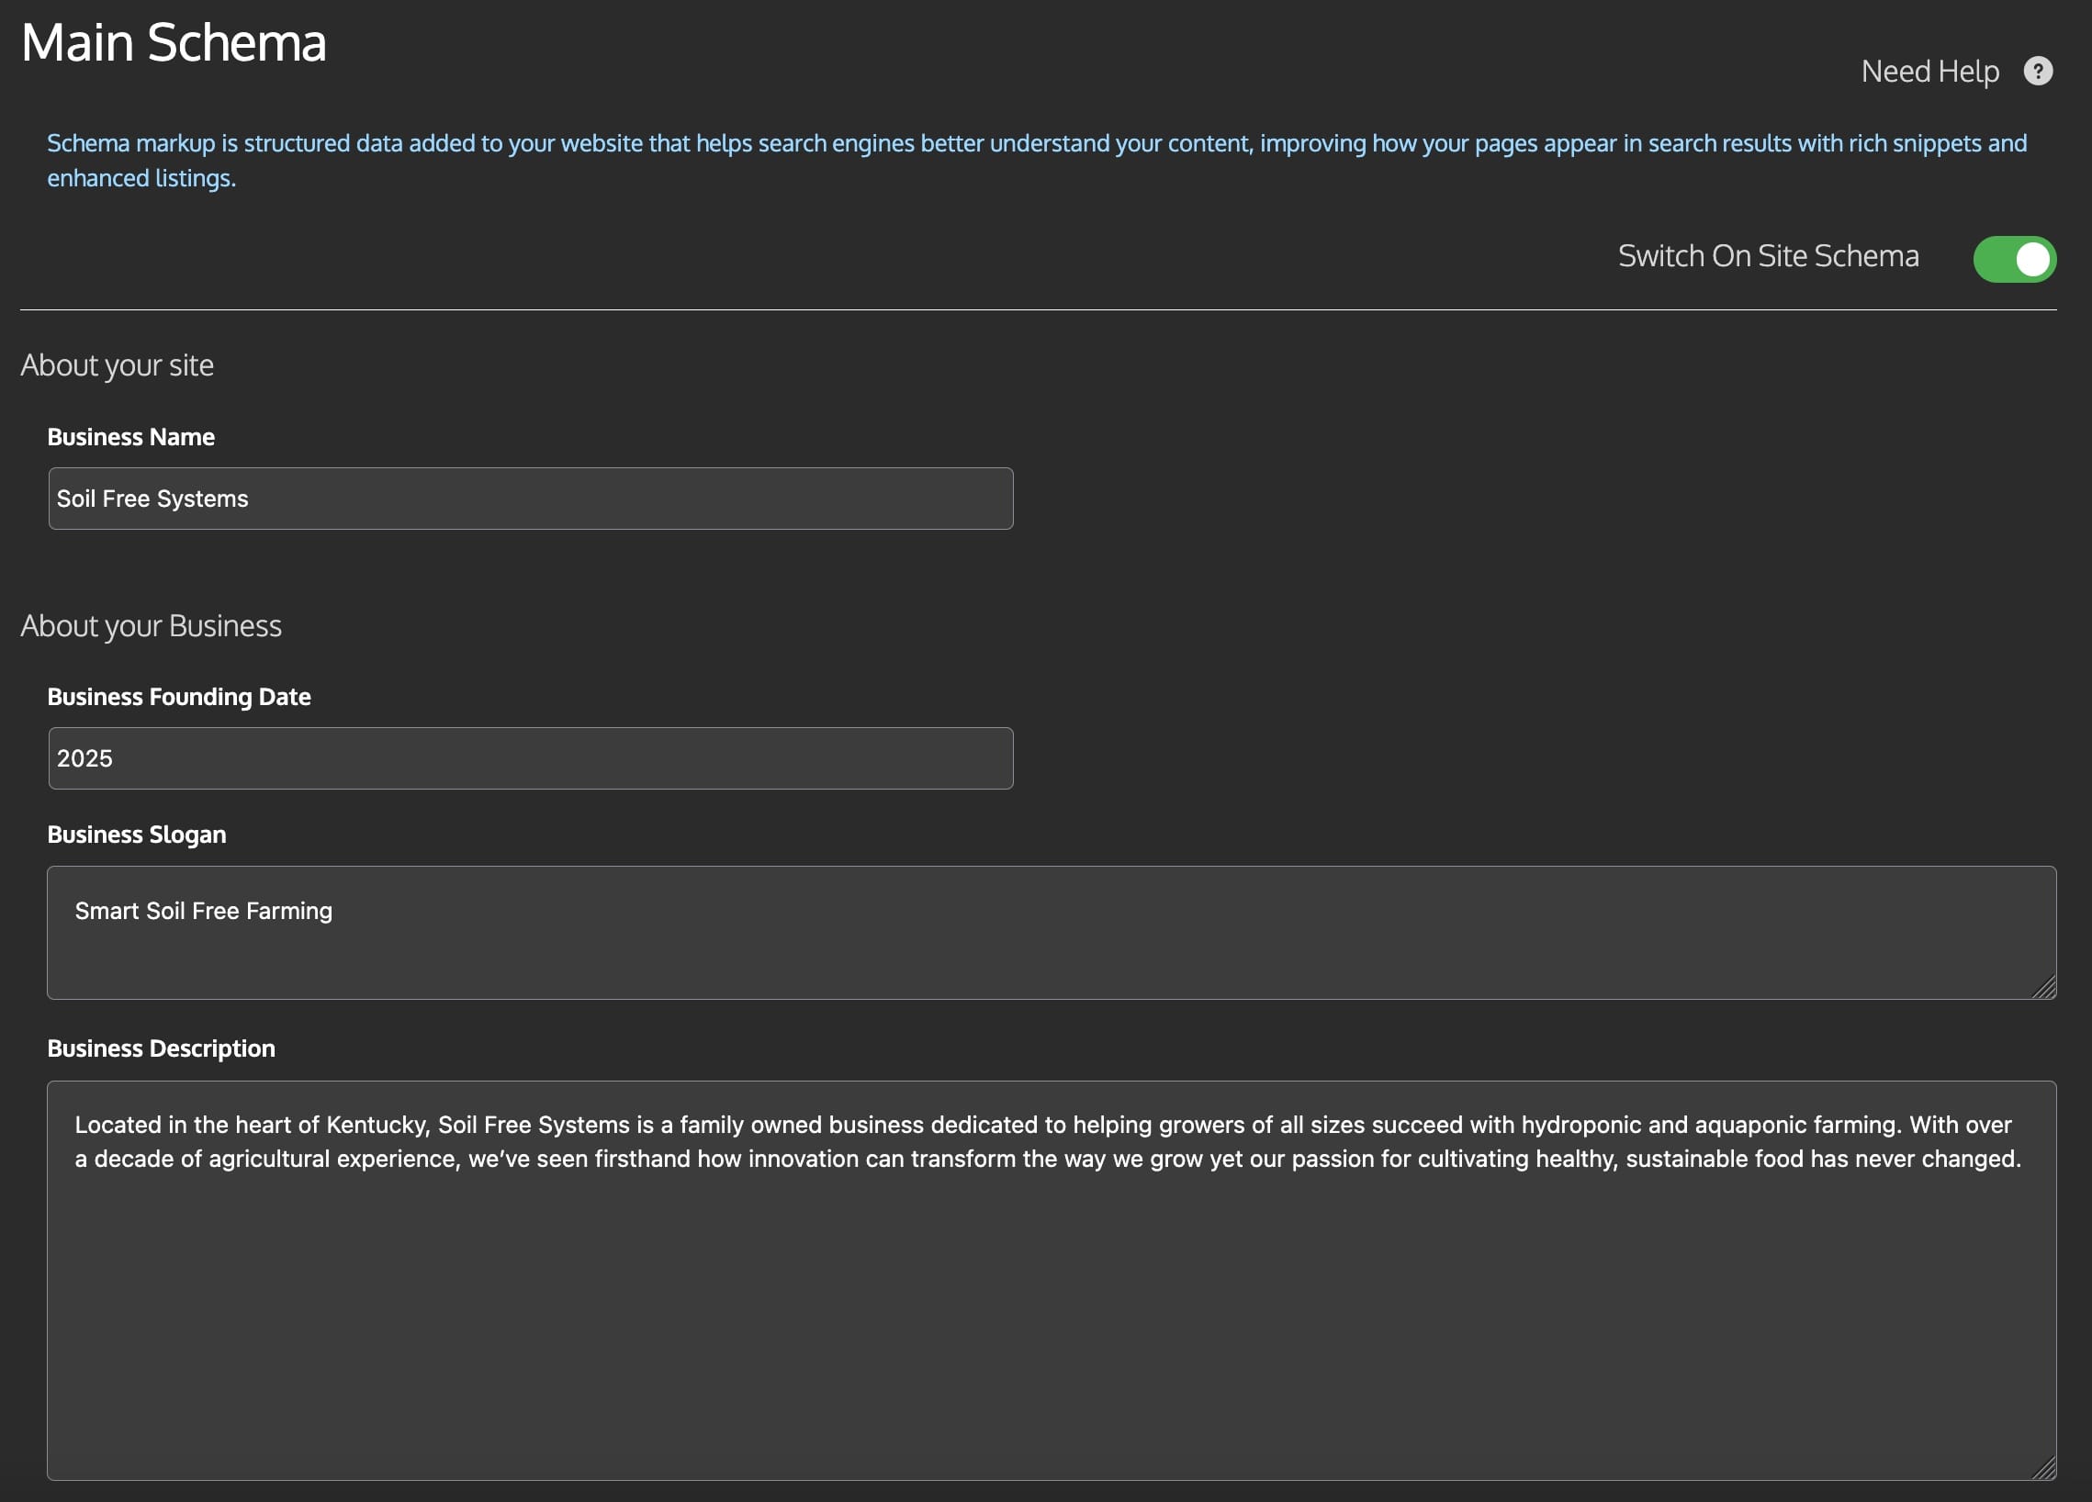Select the year 2025 in founding date
Screen dimensions: 2092x1502
coord(84,758)
